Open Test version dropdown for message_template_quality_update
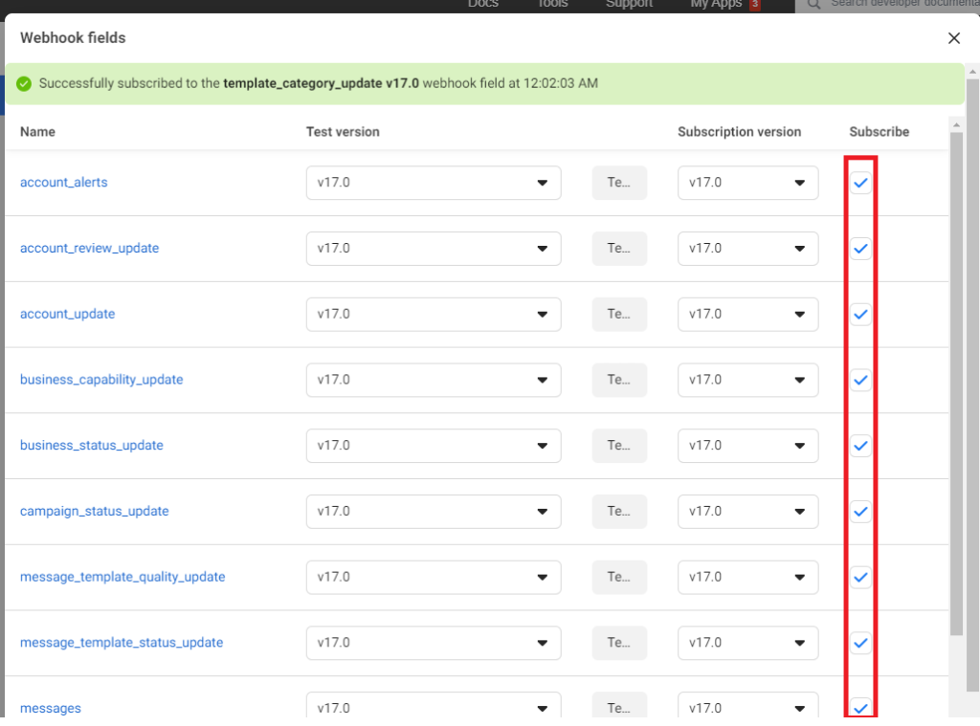 point(434,578)
